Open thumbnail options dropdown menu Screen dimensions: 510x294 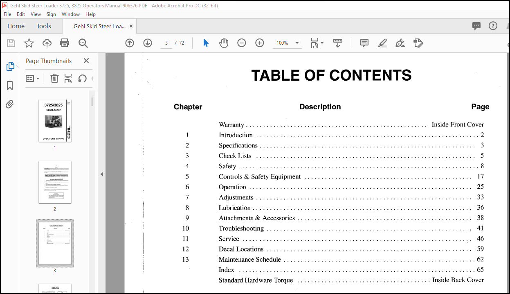click(x=33, y=78)
